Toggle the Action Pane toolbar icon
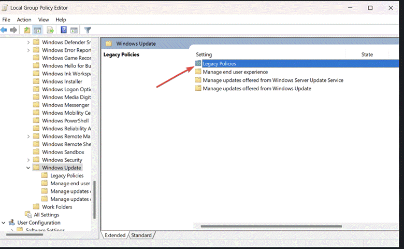Image resolution: width=404 pixels, height=249 pixels. click(x=74, y=30)
